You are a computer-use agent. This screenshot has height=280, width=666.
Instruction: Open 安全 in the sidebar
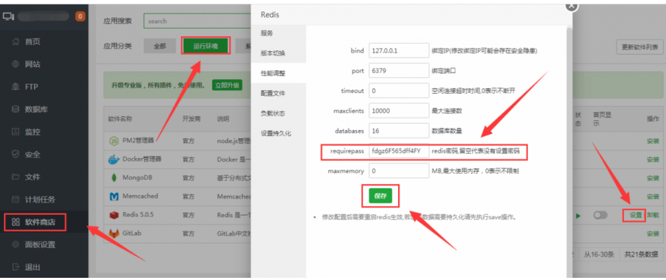tap(32, 155)
